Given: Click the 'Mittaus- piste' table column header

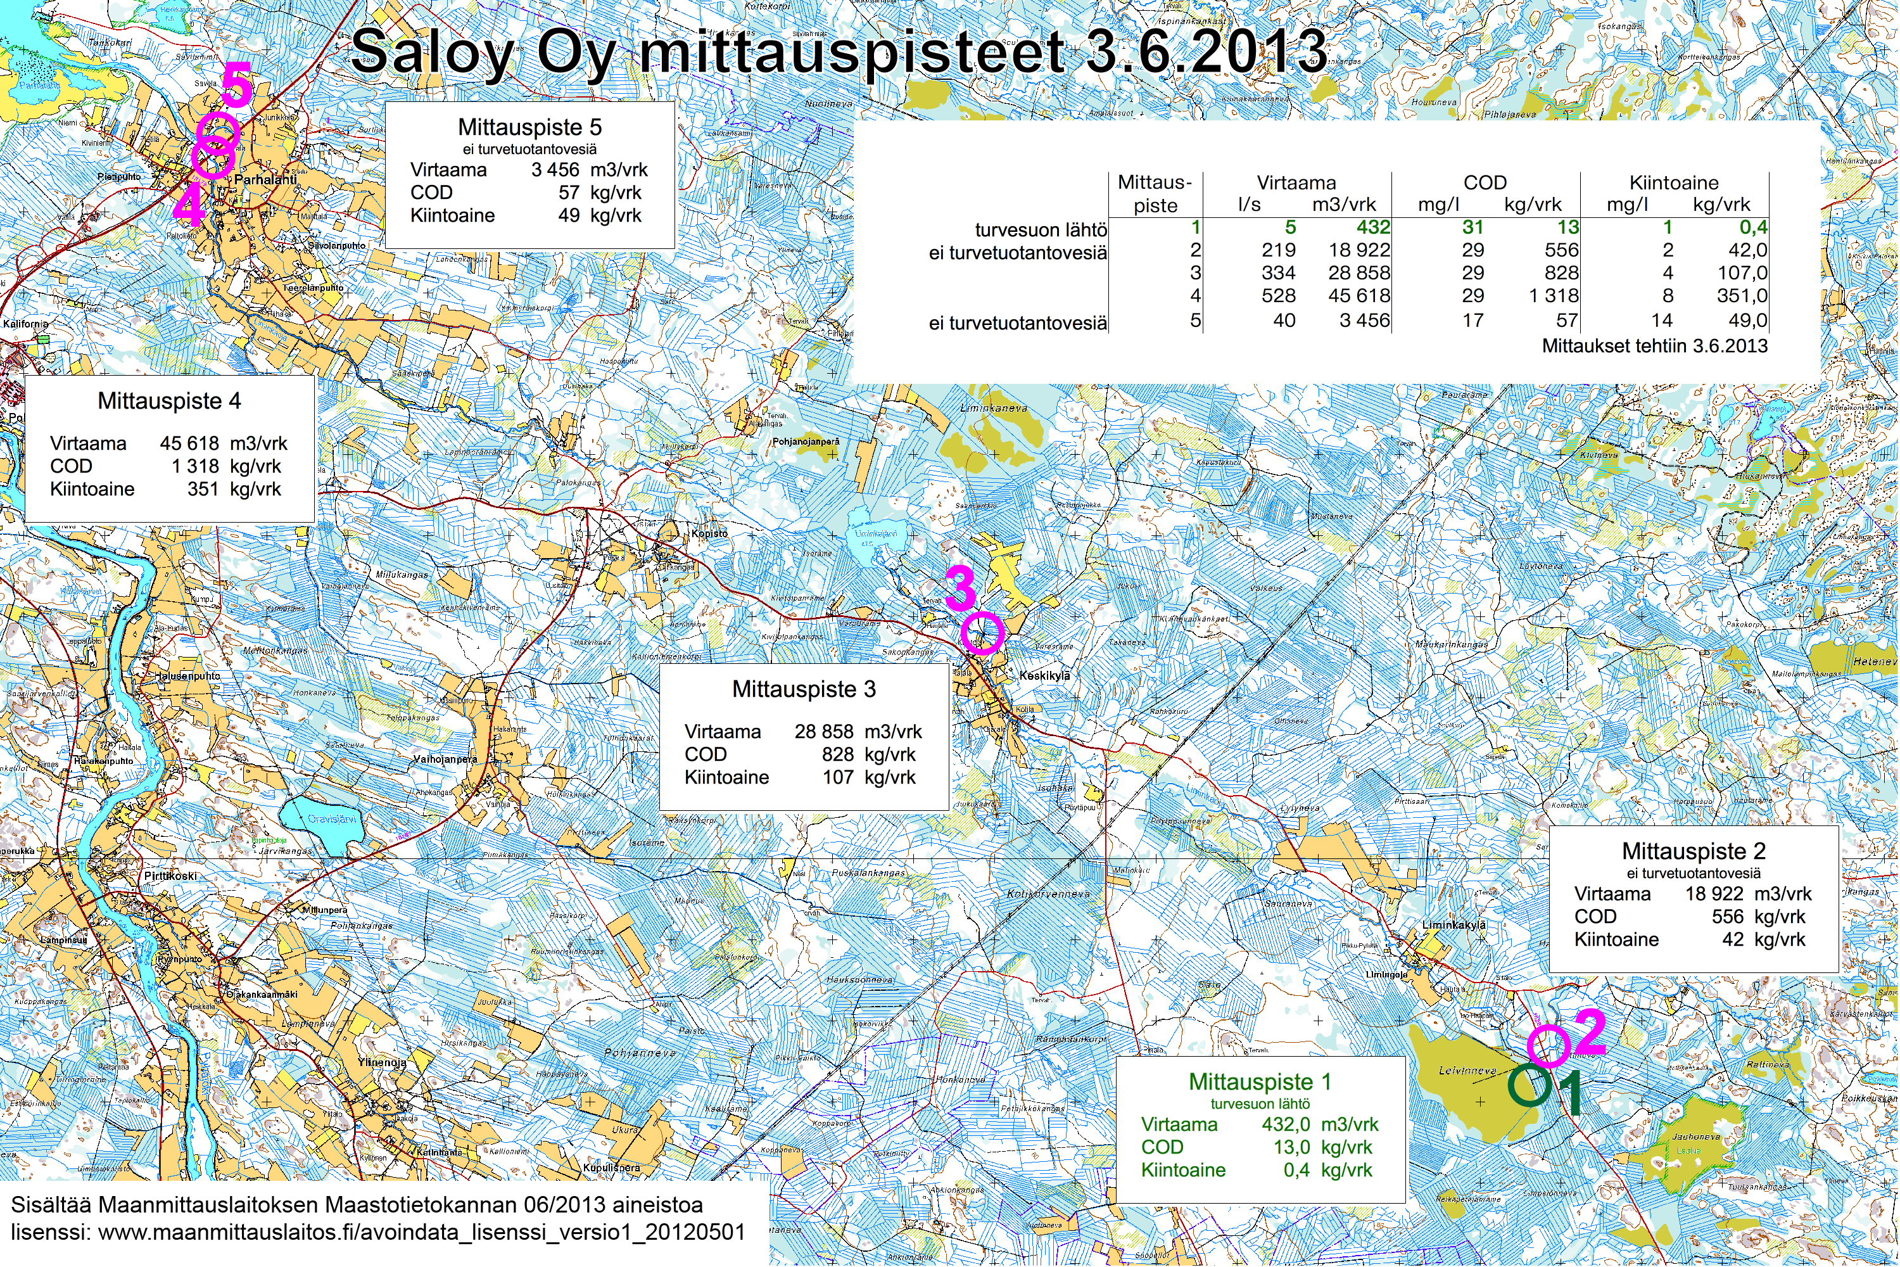Looking at the screenshot, I should point(1155,194).
